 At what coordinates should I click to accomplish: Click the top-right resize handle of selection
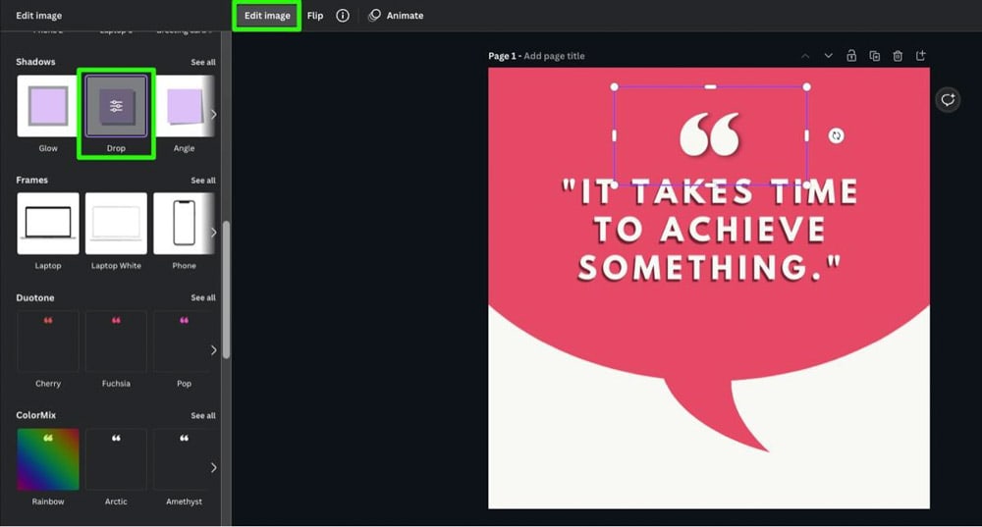pyautogui.click(x=806, y=87)
